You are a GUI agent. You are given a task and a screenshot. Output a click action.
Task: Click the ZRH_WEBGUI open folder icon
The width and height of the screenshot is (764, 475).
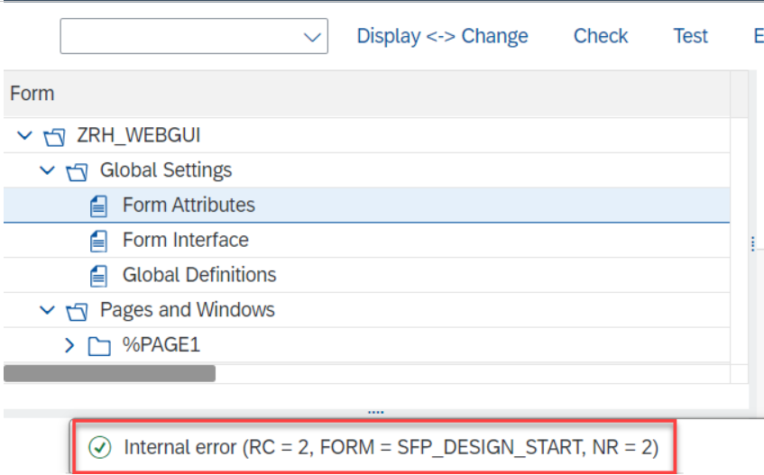54,137
